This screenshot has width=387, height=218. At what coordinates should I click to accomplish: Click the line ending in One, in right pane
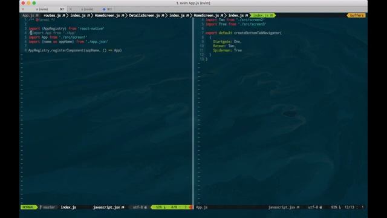[x=227, y=42]
